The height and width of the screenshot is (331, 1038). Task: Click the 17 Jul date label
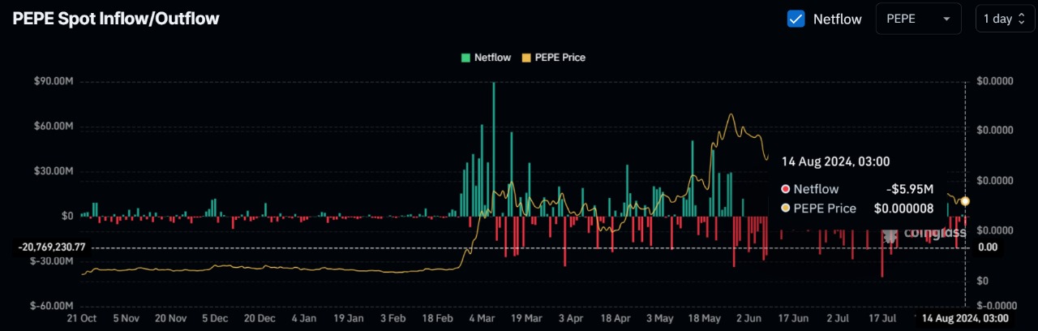881,319
